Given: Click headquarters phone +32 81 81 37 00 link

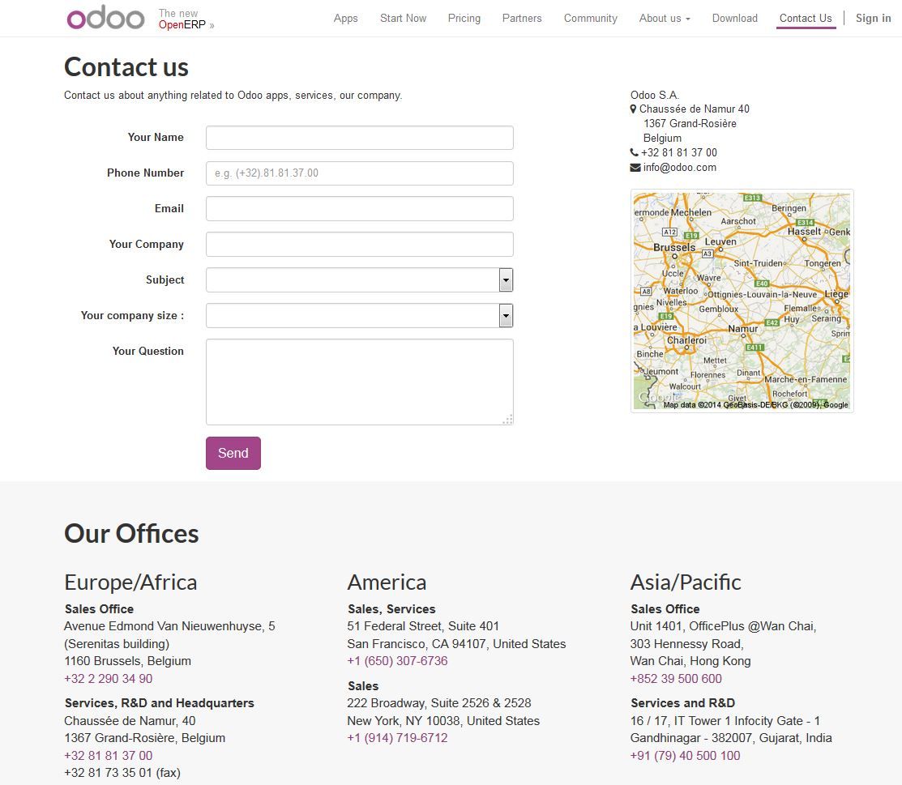Looking at the screenshot, I should tap(108, 756).
